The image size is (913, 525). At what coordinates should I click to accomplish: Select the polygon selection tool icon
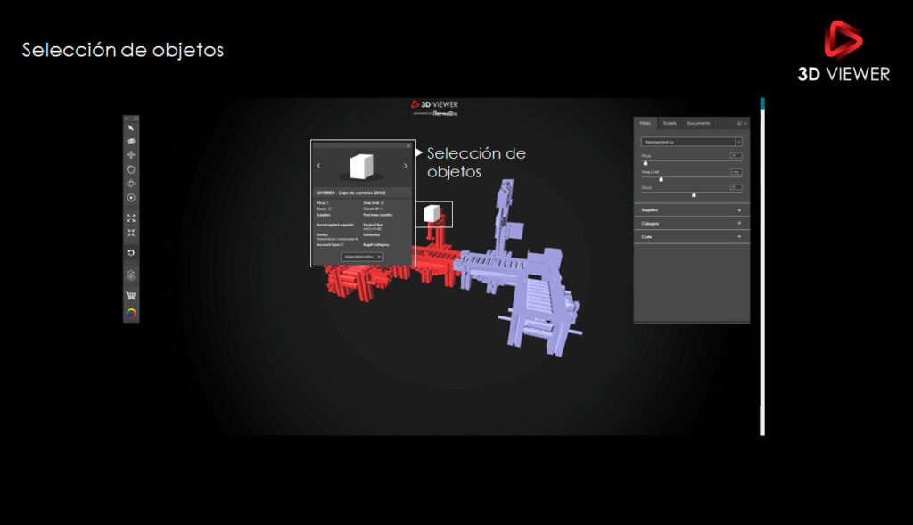pos(131,169)
